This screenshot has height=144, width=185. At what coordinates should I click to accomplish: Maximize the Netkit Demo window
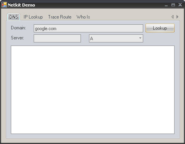click(x=173, y=5)
